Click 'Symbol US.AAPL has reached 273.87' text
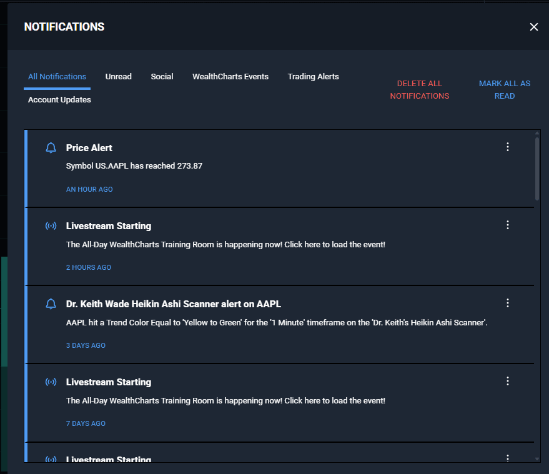The height and width of the screenshot is (474, 549). coord(134,166)
